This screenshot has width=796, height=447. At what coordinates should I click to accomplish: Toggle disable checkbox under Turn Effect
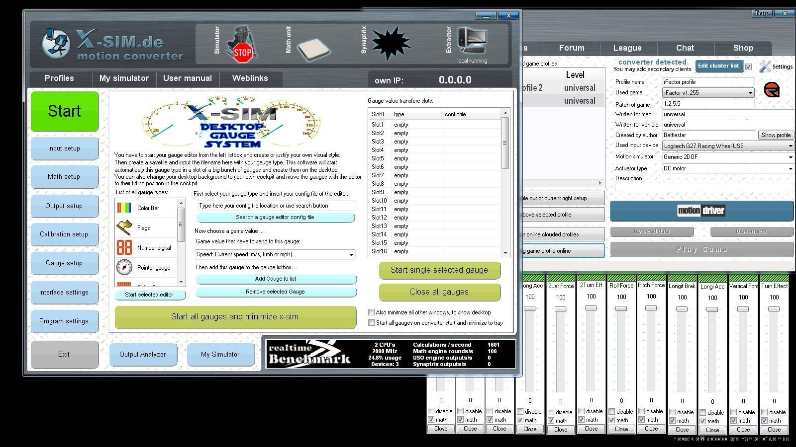point(765,412)
